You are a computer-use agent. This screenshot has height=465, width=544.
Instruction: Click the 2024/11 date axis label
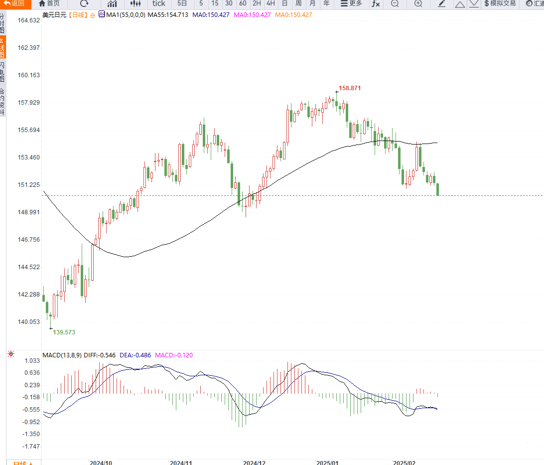tap(181, 463)
